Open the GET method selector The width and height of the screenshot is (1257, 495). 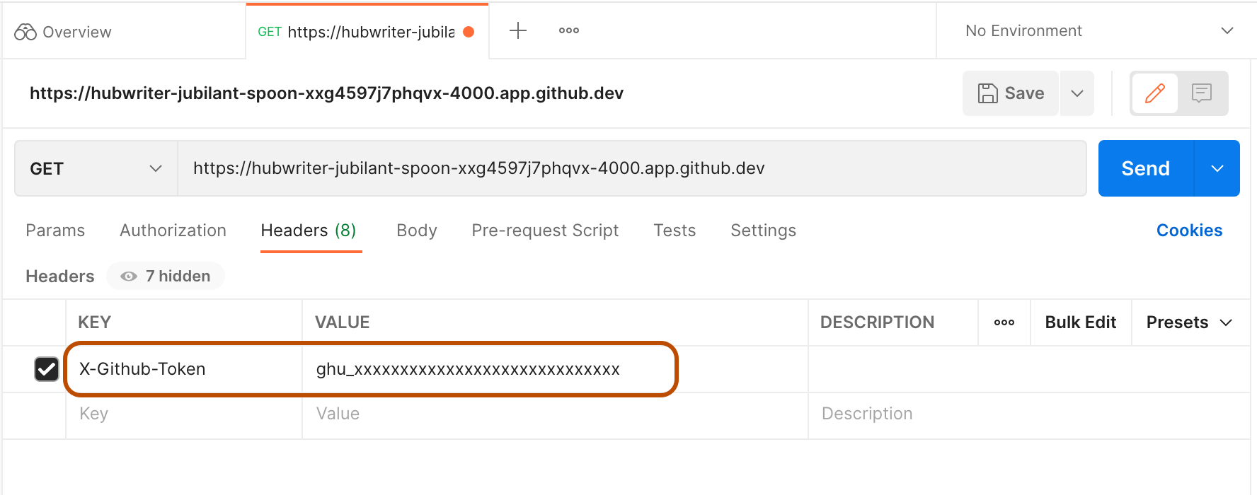pos(96,168)
